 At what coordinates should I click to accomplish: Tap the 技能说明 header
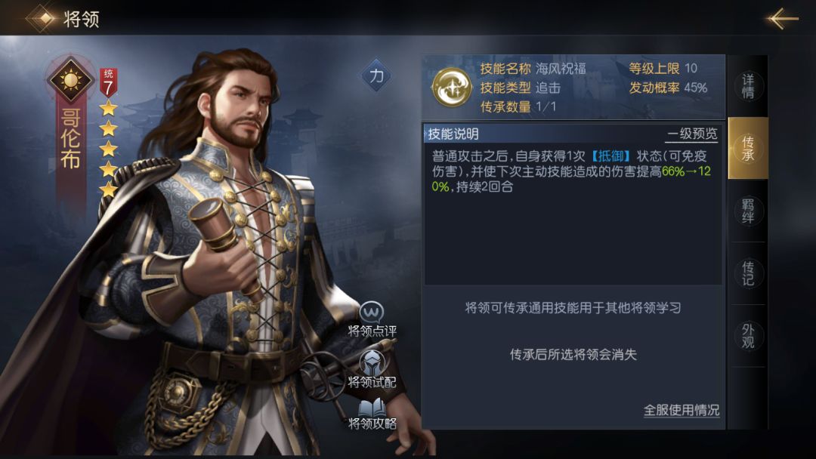[x=453, y=134]
